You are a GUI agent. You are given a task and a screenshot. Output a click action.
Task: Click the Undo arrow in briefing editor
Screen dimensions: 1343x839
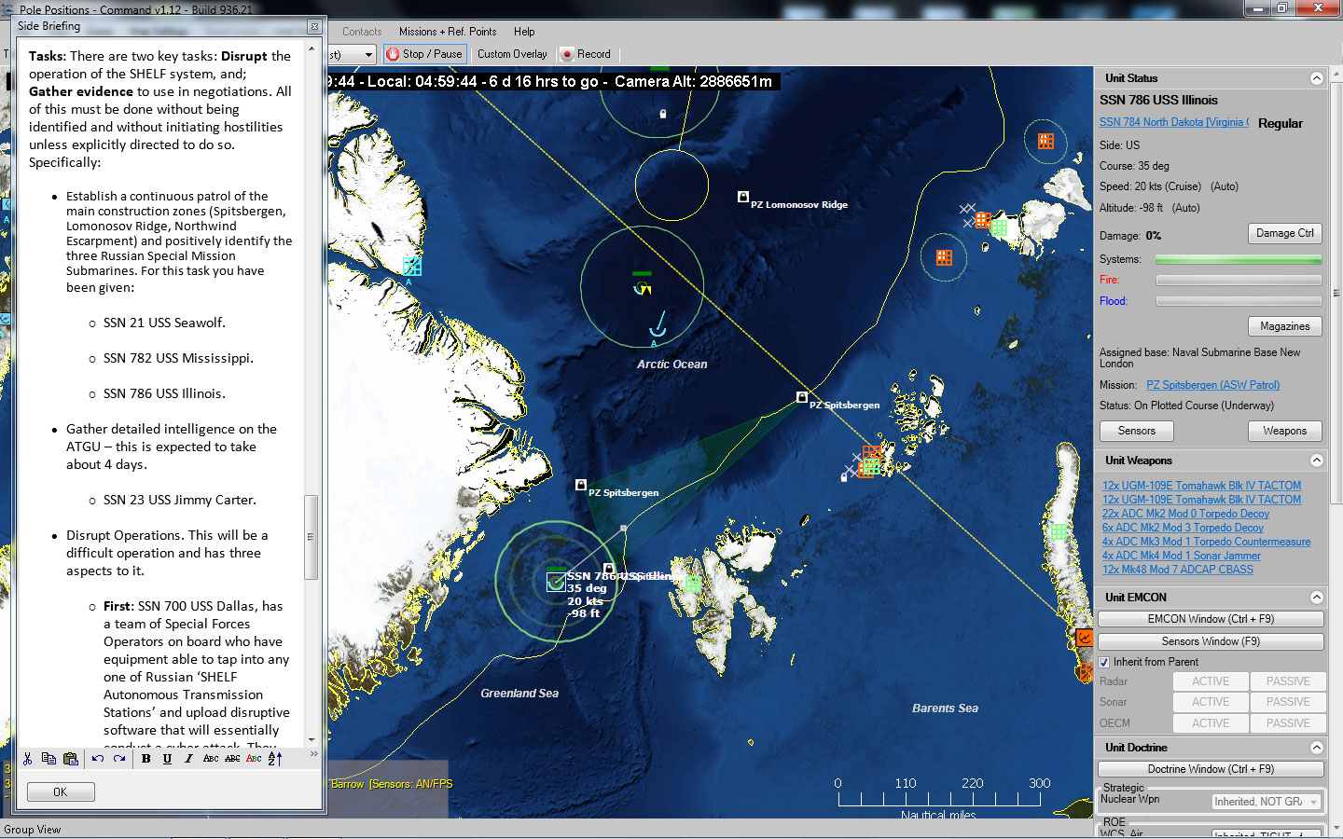click(100, 758)
